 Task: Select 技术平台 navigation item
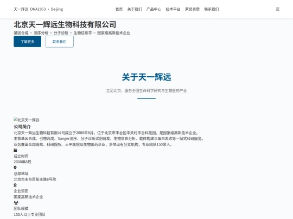[x=173, y=9]
